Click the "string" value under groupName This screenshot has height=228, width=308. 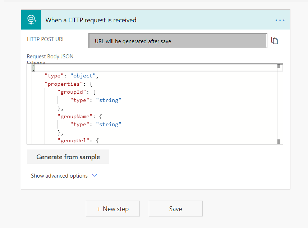[109, 124]
